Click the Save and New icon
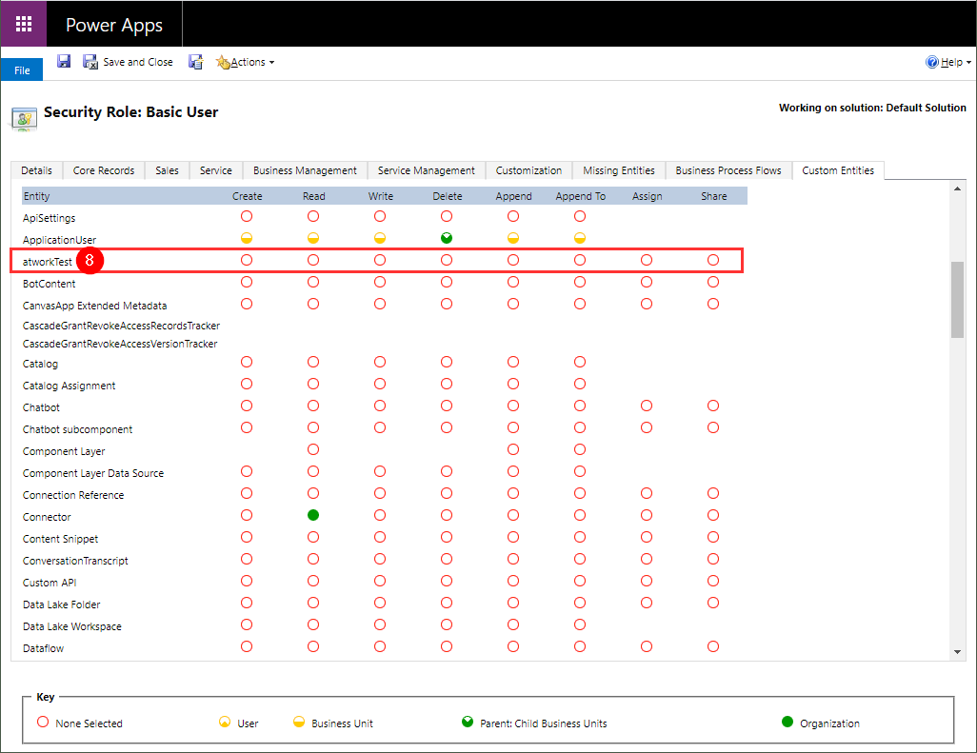Screen dimensions: 977x753 (195, 62)
